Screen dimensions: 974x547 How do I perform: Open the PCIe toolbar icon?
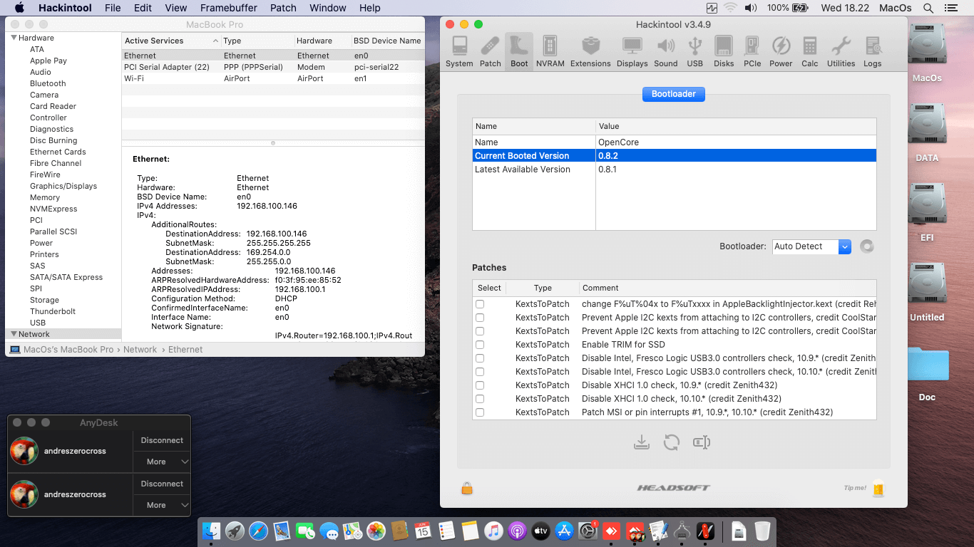(752, 51)
